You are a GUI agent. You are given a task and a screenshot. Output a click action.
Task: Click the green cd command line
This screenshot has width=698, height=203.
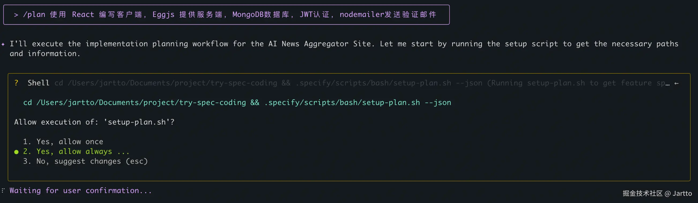click(237, 103)
